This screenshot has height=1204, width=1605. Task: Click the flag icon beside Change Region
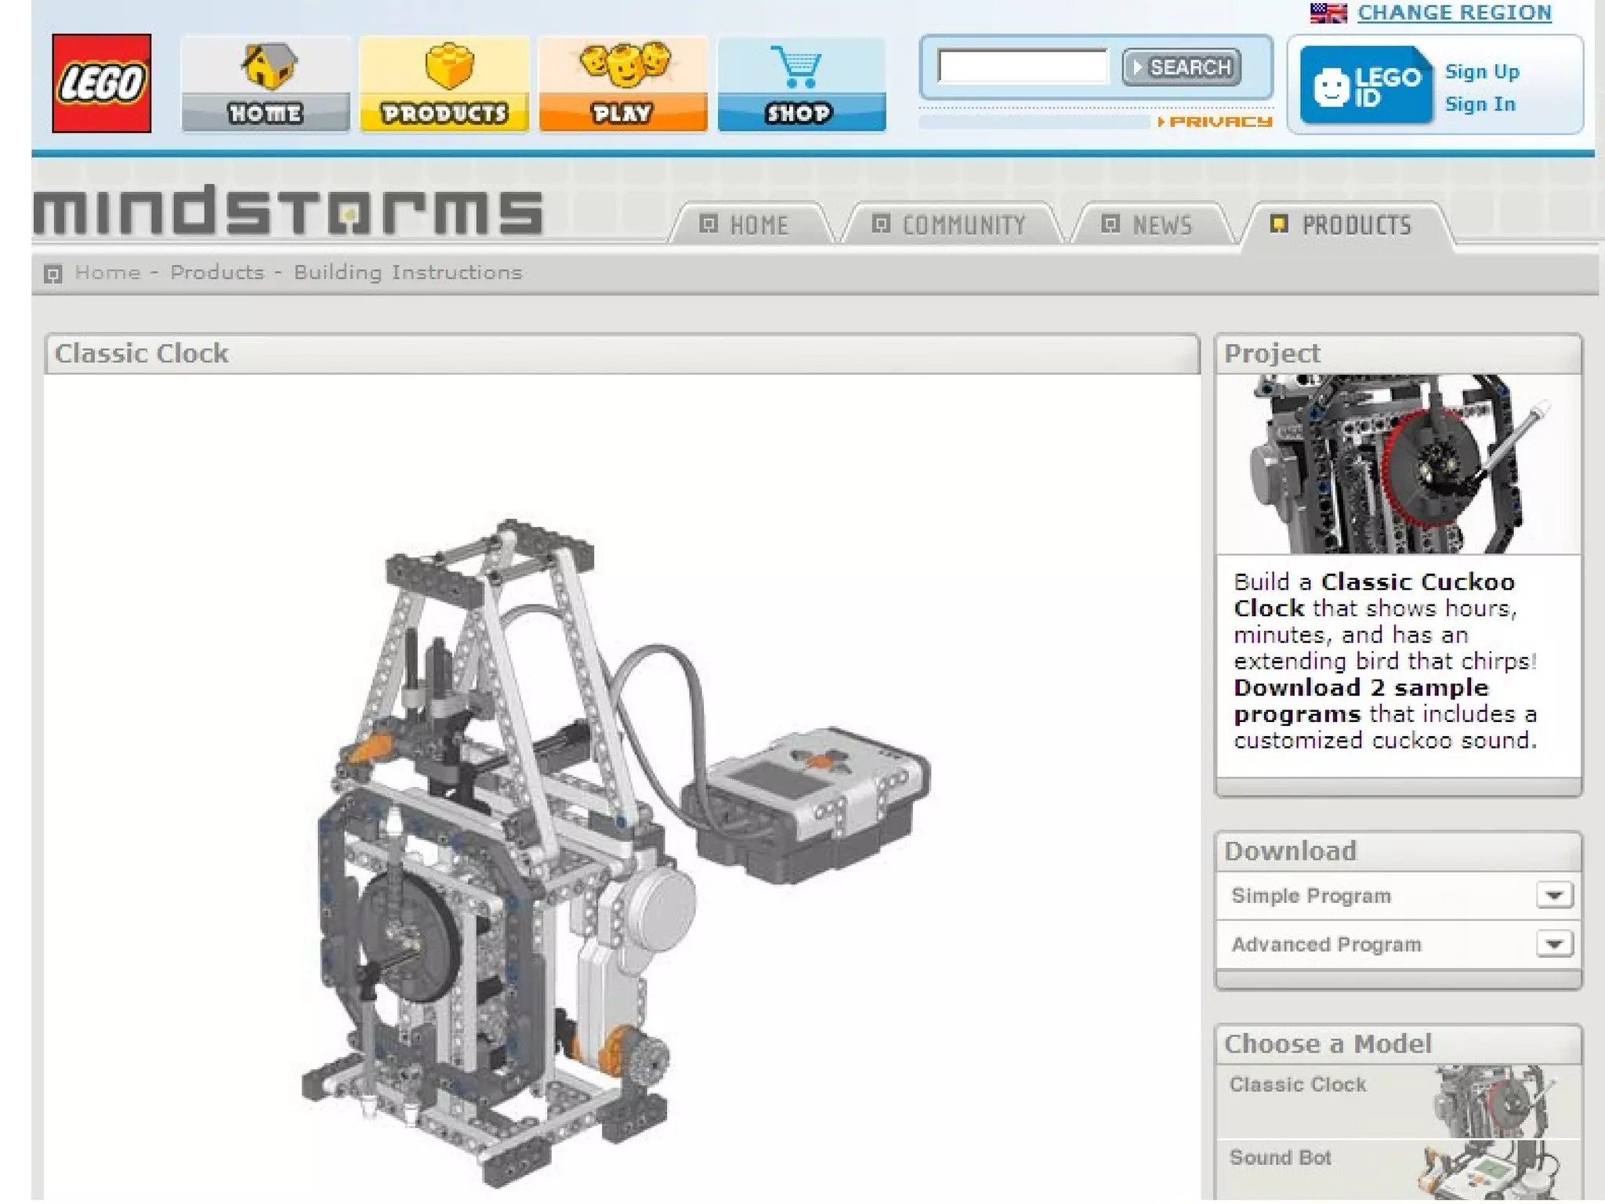pyautogui.click(x=1328, y=13)
